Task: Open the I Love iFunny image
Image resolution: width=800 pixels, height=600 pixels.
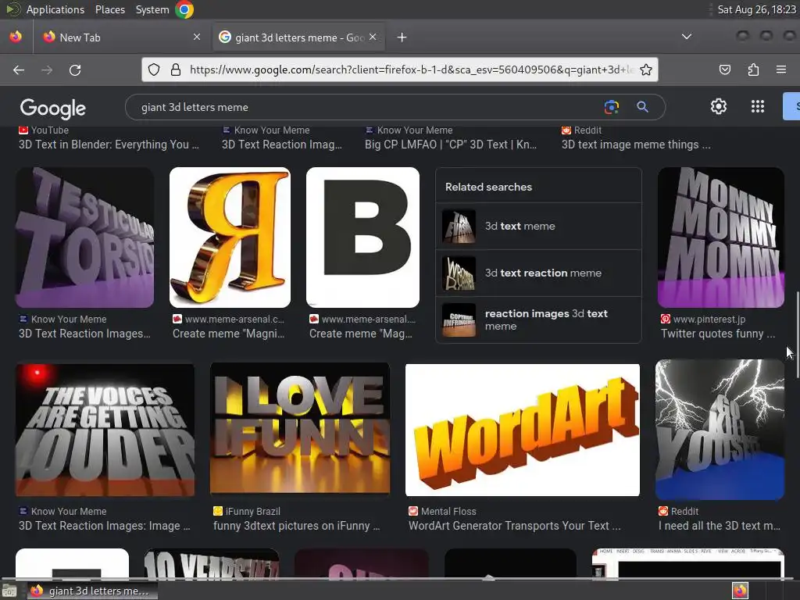Action: pos(300,429)
